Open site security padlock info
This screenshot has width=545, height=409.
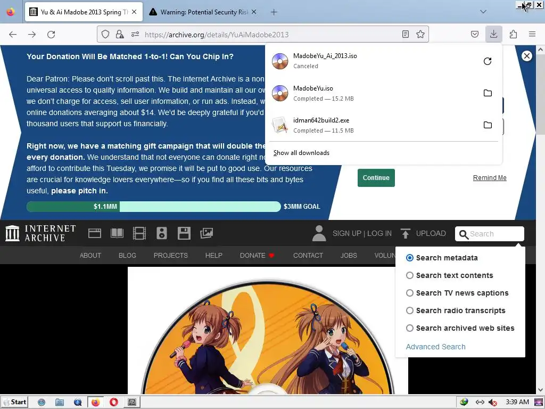120,34
